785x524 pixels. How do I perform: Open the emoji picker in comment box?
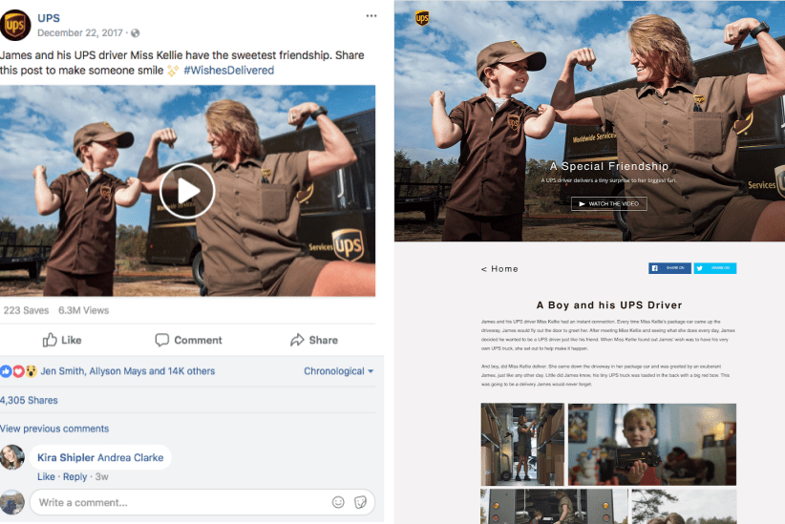(x=338, y=502)
